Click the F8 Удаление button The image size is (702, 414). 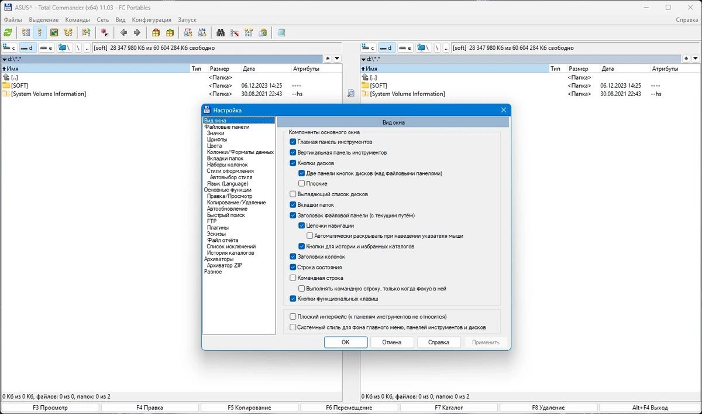(x=549, y=408)
